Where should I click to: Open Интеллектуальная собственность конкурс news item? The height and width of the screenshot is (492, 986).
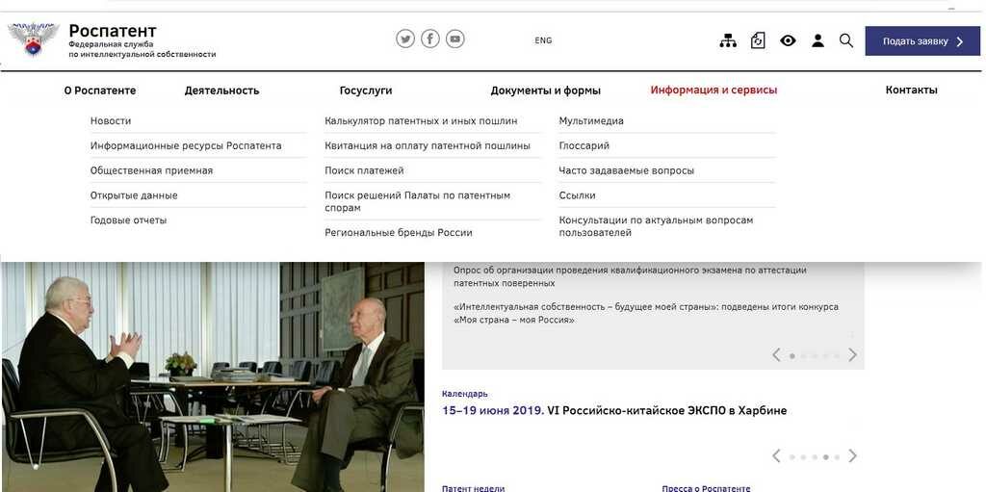click(x=646, y=313)
